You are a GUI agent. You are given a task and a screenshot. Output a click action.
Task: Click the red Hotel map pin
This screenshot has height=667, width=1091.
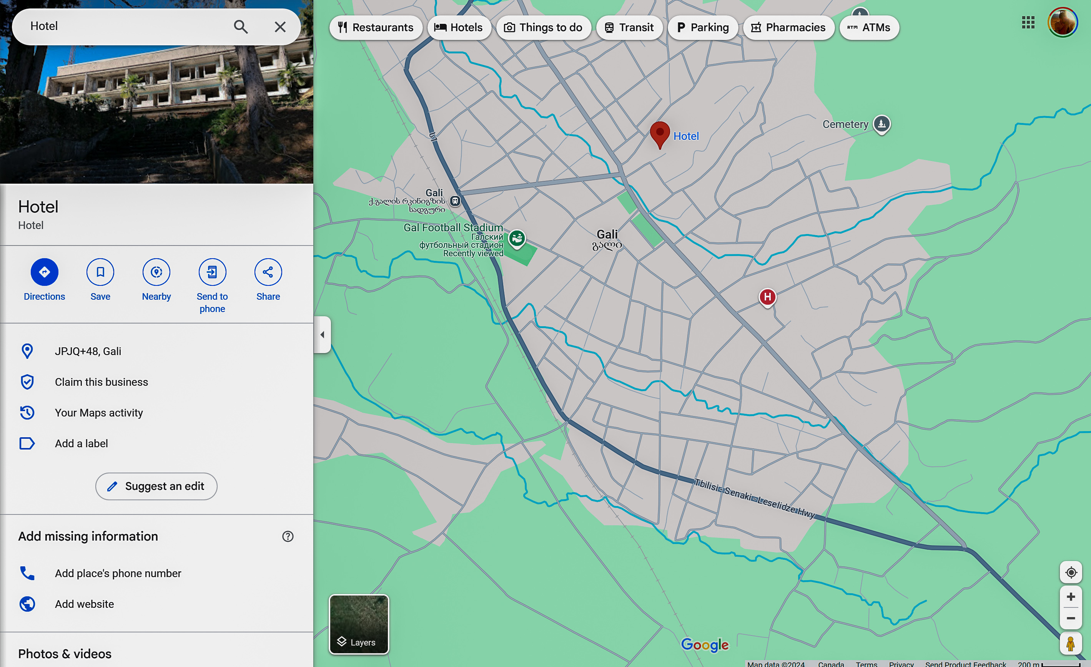click(660, 135)
